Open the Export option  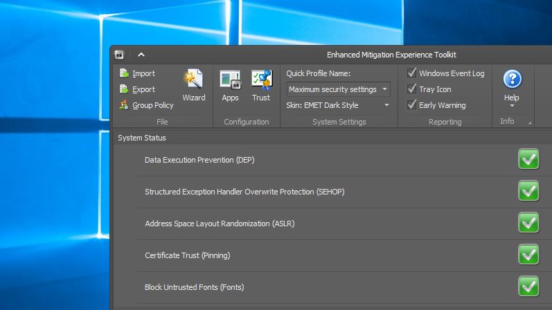click(143, 89)
